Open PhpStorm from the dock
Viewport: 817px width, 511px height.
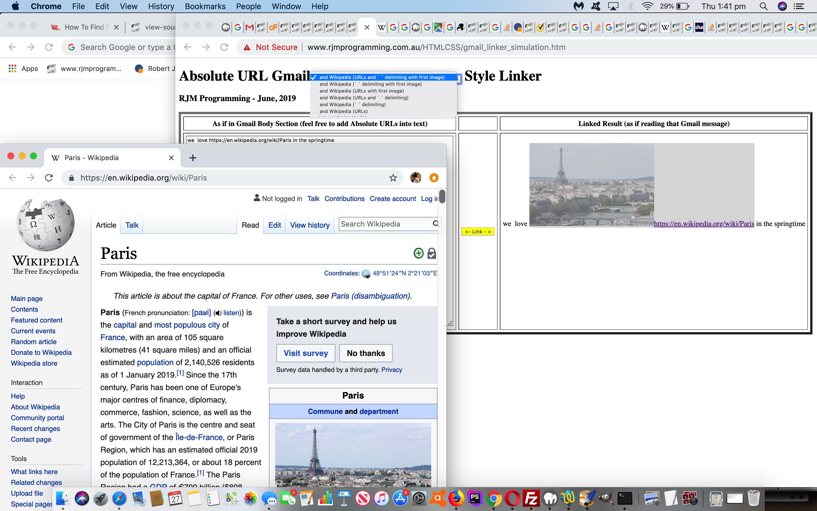(475, 498)
